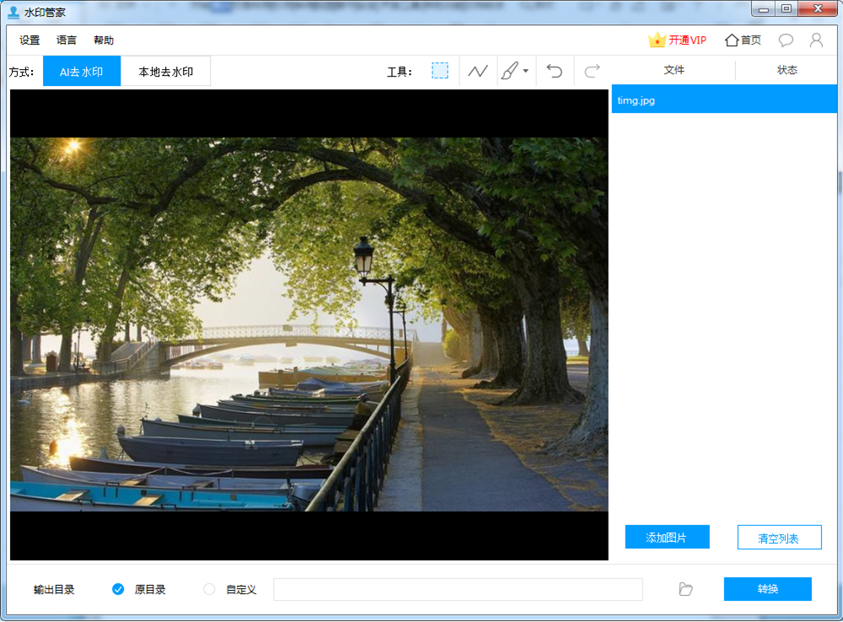Viewport: 843px width, 622px height.
Task: Select 自定义 custom directory option
Action: coord(210,589)
